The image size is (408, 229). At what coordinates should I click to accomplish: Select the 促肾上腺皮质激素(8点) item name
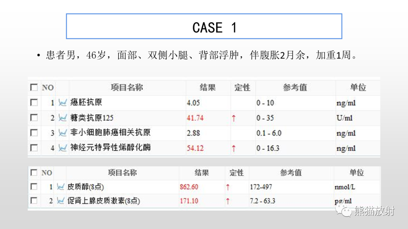click(x=104, y=201)
